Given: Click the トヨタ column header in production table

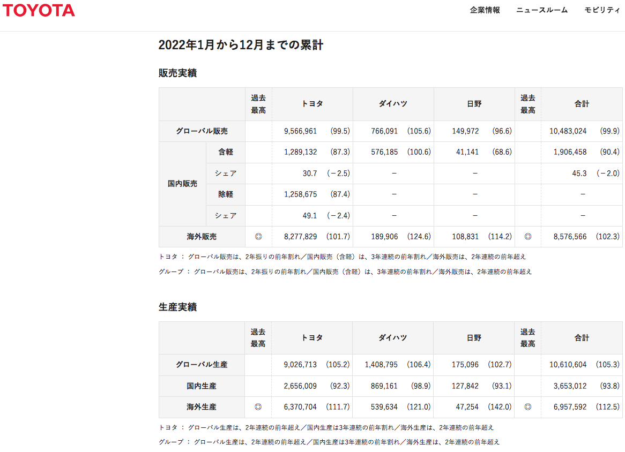Looking at the screenshot, I should point(312,338).
